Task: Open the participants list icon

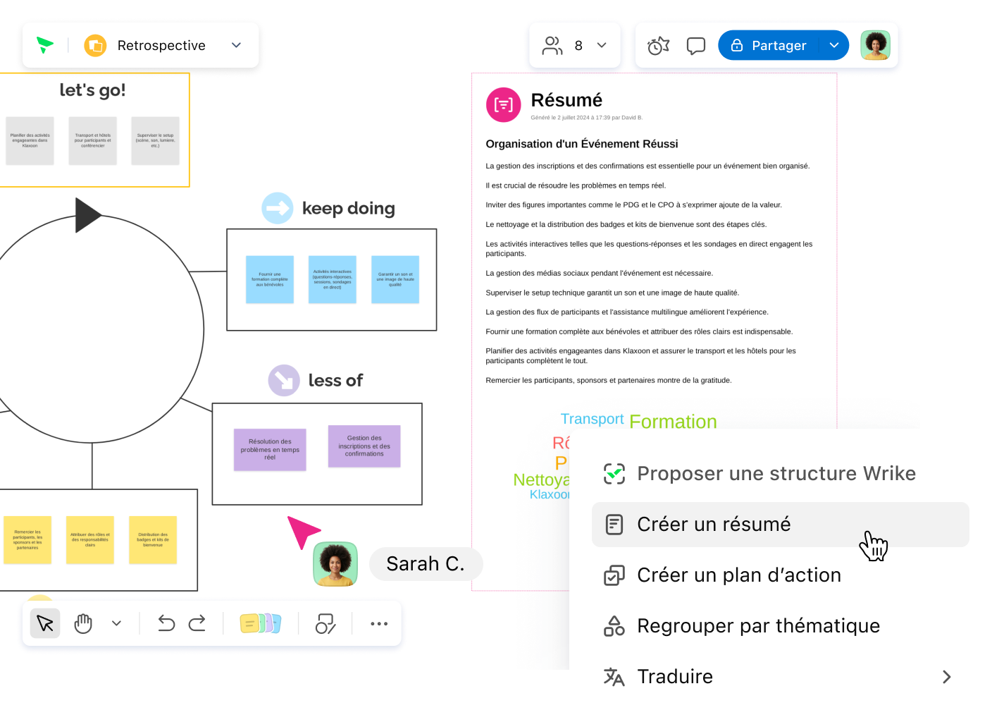Action: coord(552,46)
